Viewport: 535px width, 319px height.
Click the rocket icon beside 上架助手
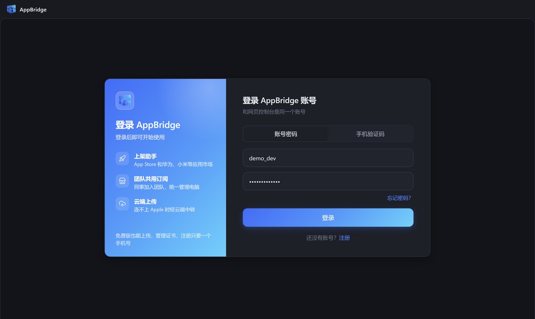tap(122, 159)
